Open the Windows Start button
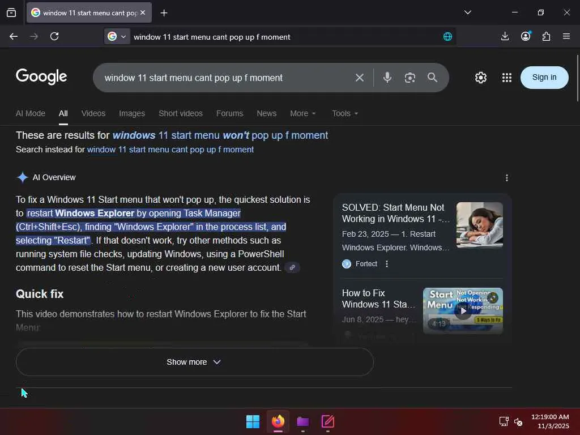Screen dimensions: 580x435 pyautogui.click(x=253, y=421)
